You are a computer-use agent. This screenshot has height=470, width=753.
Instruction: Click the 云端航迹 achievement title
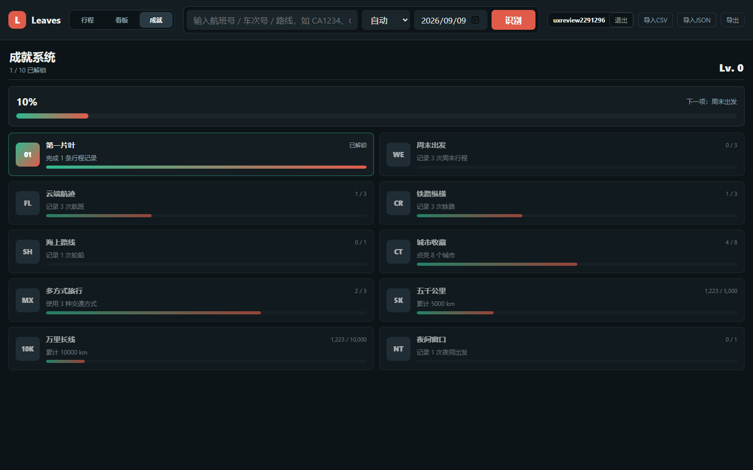(61, 194)
